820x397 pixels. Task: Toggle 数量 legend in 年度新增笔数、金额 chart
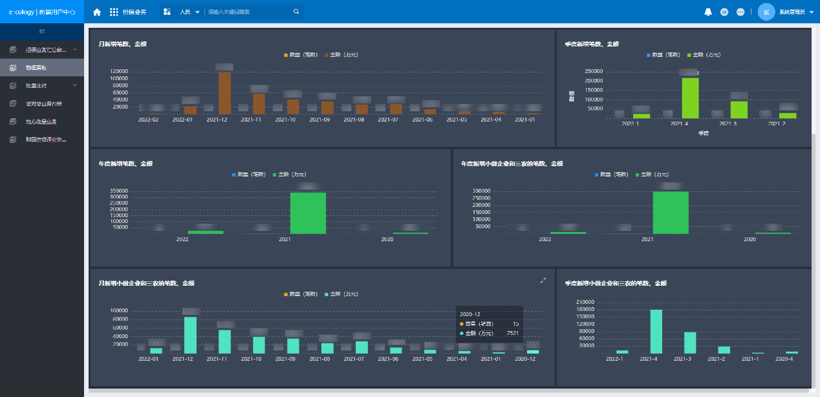click(x=250, y=175)
